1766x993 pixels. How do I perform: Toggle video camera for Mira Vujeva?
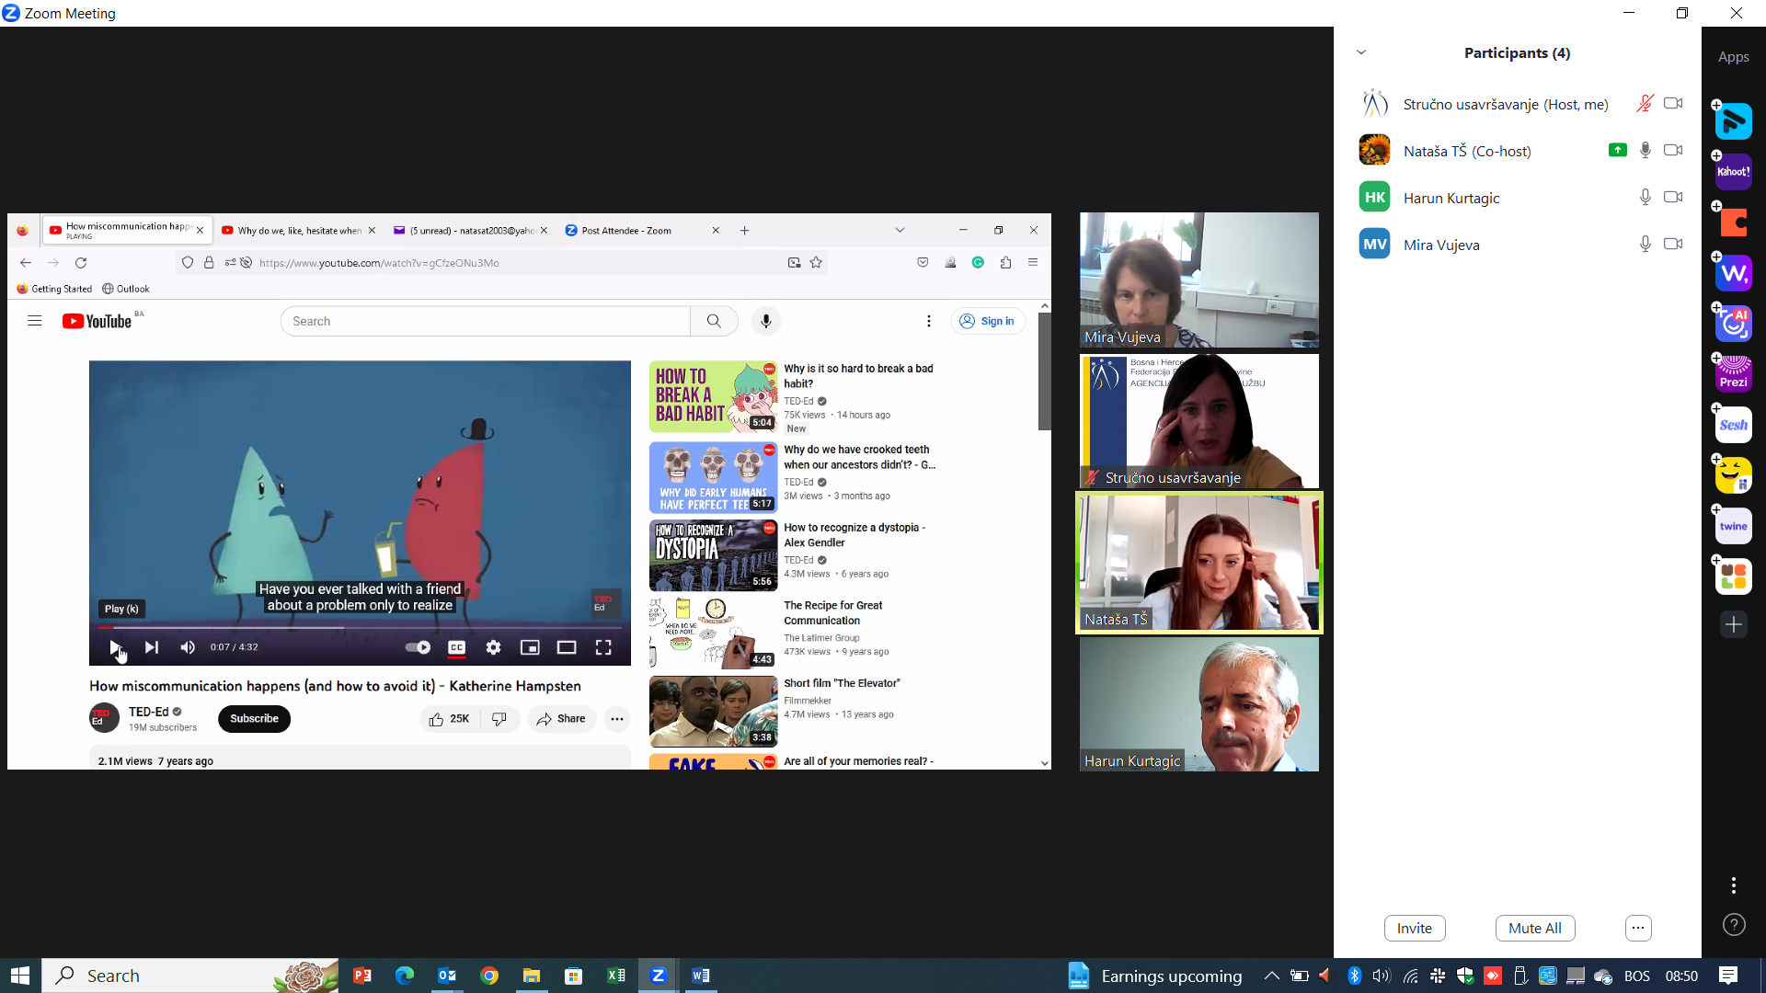[1673, 245]
